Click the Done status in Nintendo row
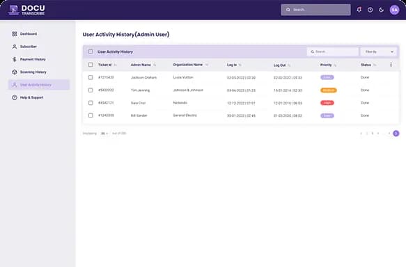This screenshot has width=406, height=267. pyautogui.click(x=365, y=103)
